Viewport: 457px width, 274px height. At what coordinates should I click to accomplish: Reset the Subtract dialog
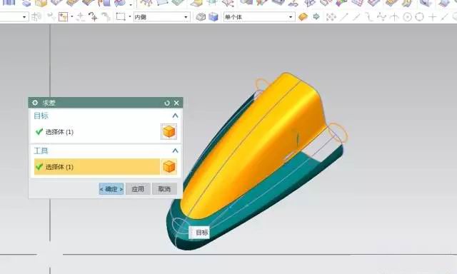pos(167,103)
